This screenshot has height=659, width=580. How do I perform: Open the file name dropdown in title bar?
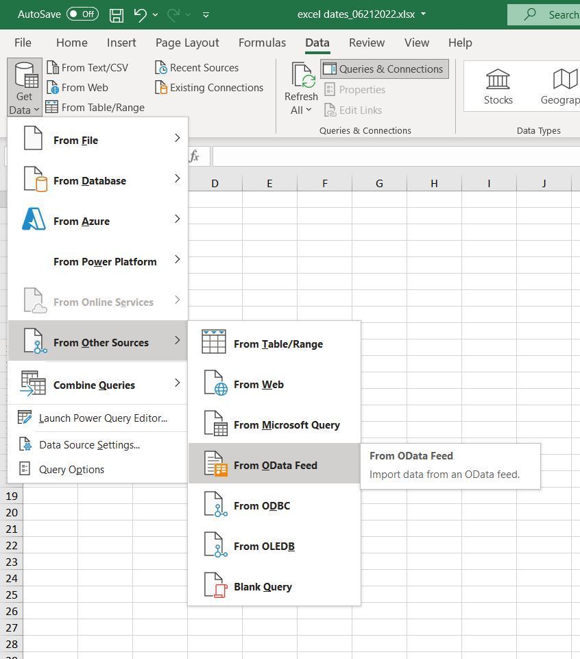click(423, 14)
